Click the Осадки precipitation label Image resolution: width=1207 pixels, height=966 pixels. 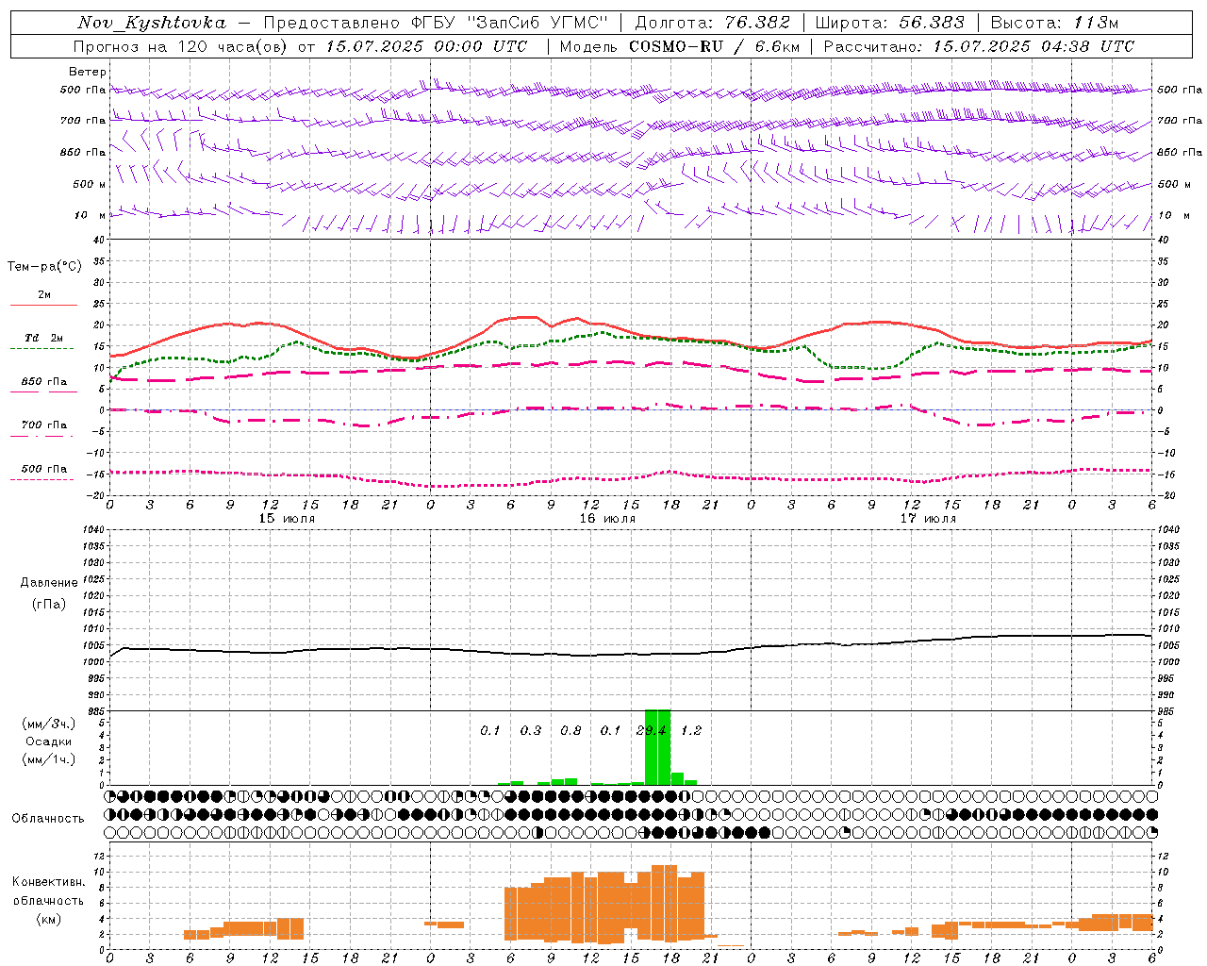point(49,741)
